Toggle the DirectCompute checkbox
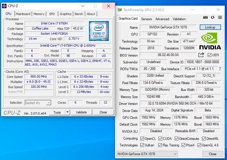Image resolution: width=227 pixels, height=160 pixels. click(x=176, y=139)
